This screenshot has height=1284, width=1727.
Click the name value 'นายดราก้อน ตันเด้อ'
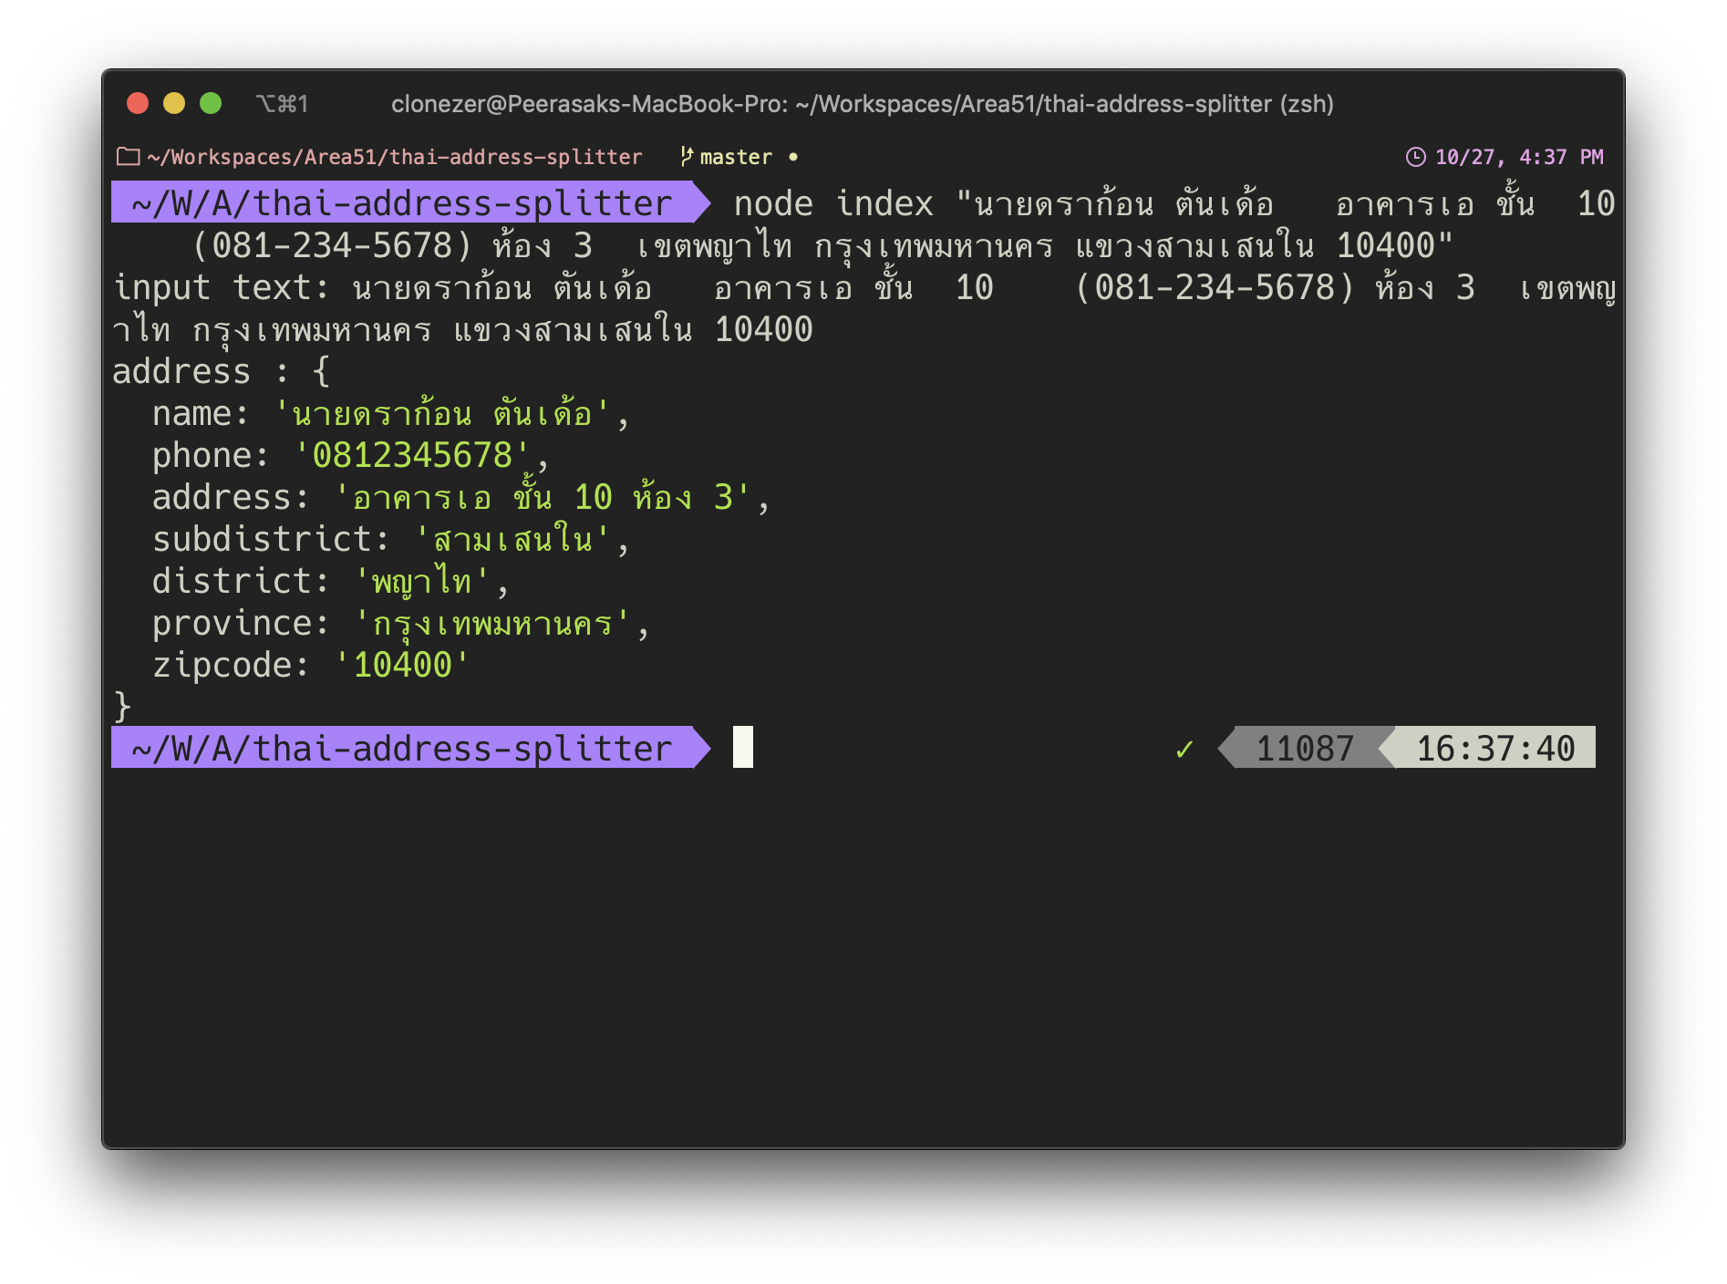(441, 413)
